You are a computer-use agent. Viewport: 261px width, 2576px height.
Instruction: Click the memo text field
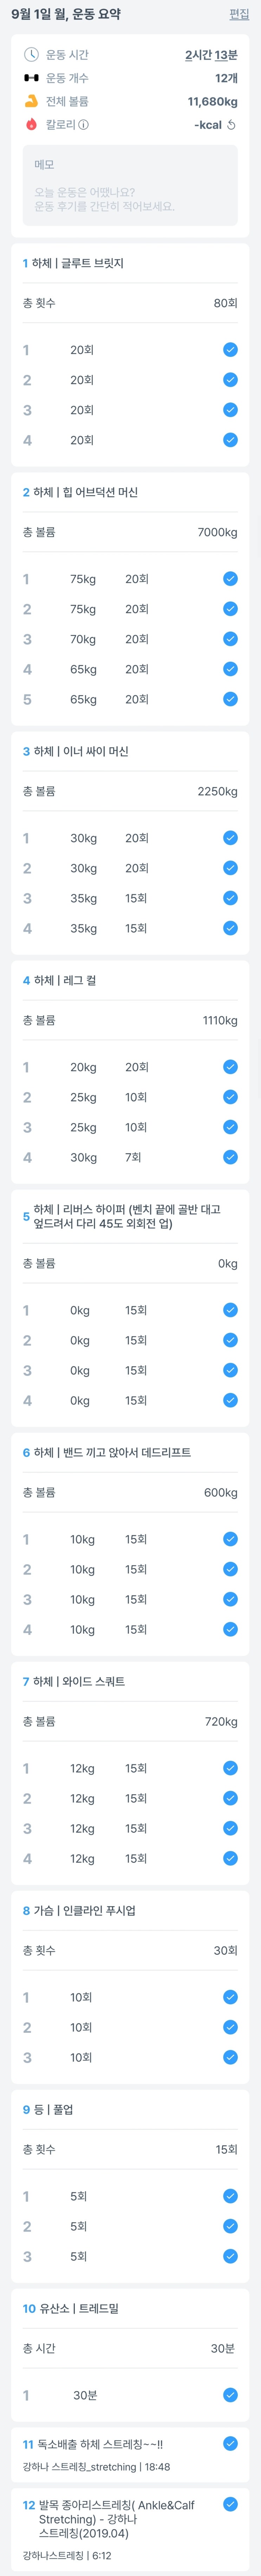pos(131,186)
